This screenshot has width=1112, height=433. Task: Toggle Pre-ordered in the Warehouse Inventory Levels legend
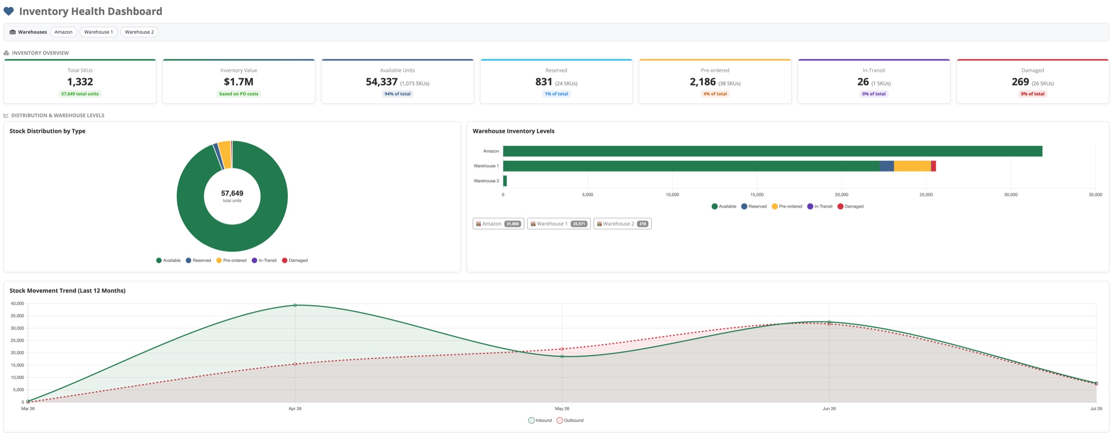787,207
